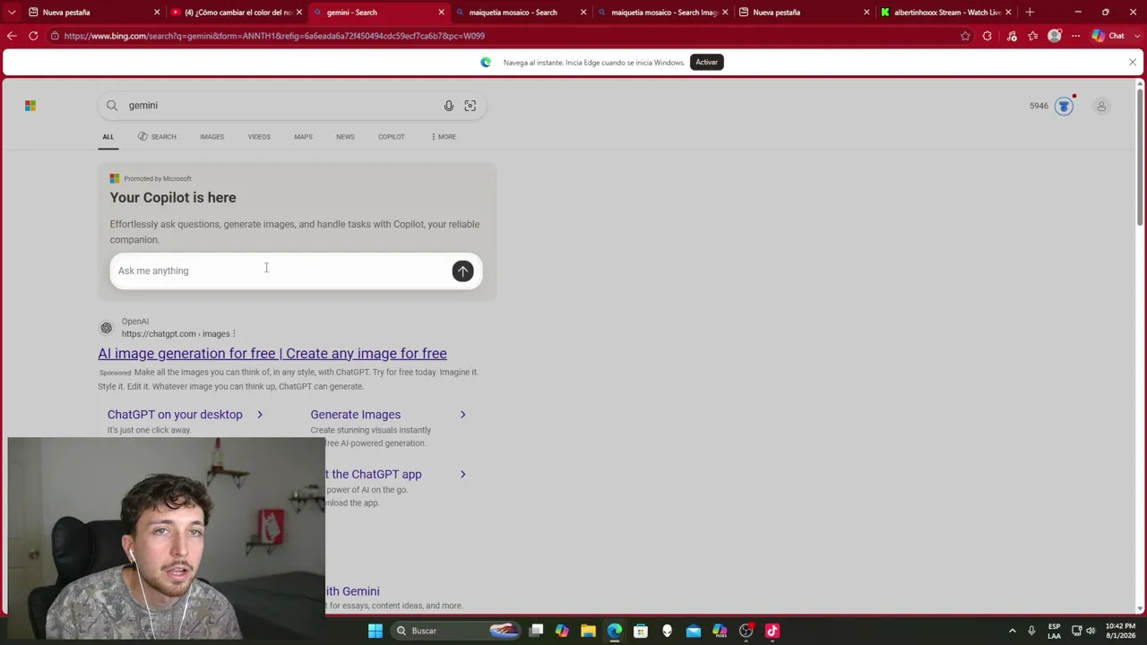Dismiss the Edge startup notification bar
The height and width of the screenshot is (645, 1147).
pyautogui.click(x=1133, y=62)
